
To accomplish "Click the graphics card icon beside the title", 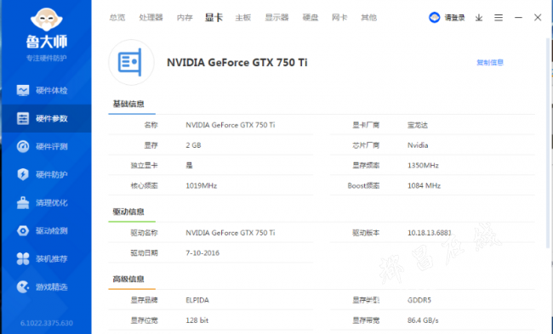I will (131, 62).
